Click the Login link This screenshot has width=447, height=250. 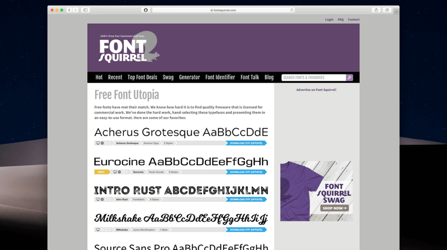tap(329, 20)
